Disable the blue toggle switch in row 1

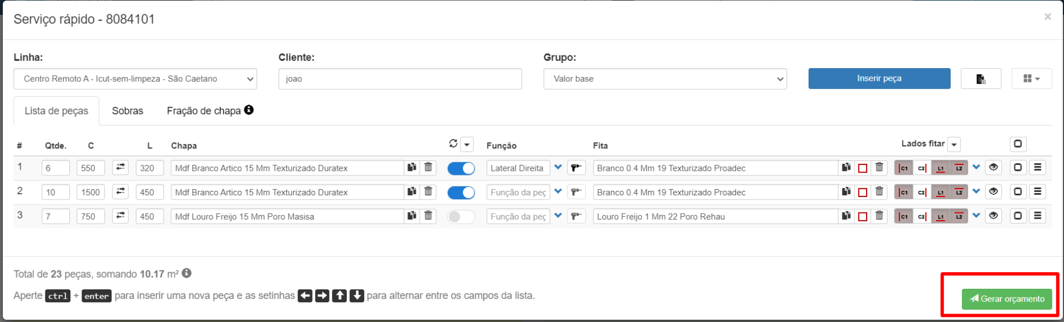point(461,168)
